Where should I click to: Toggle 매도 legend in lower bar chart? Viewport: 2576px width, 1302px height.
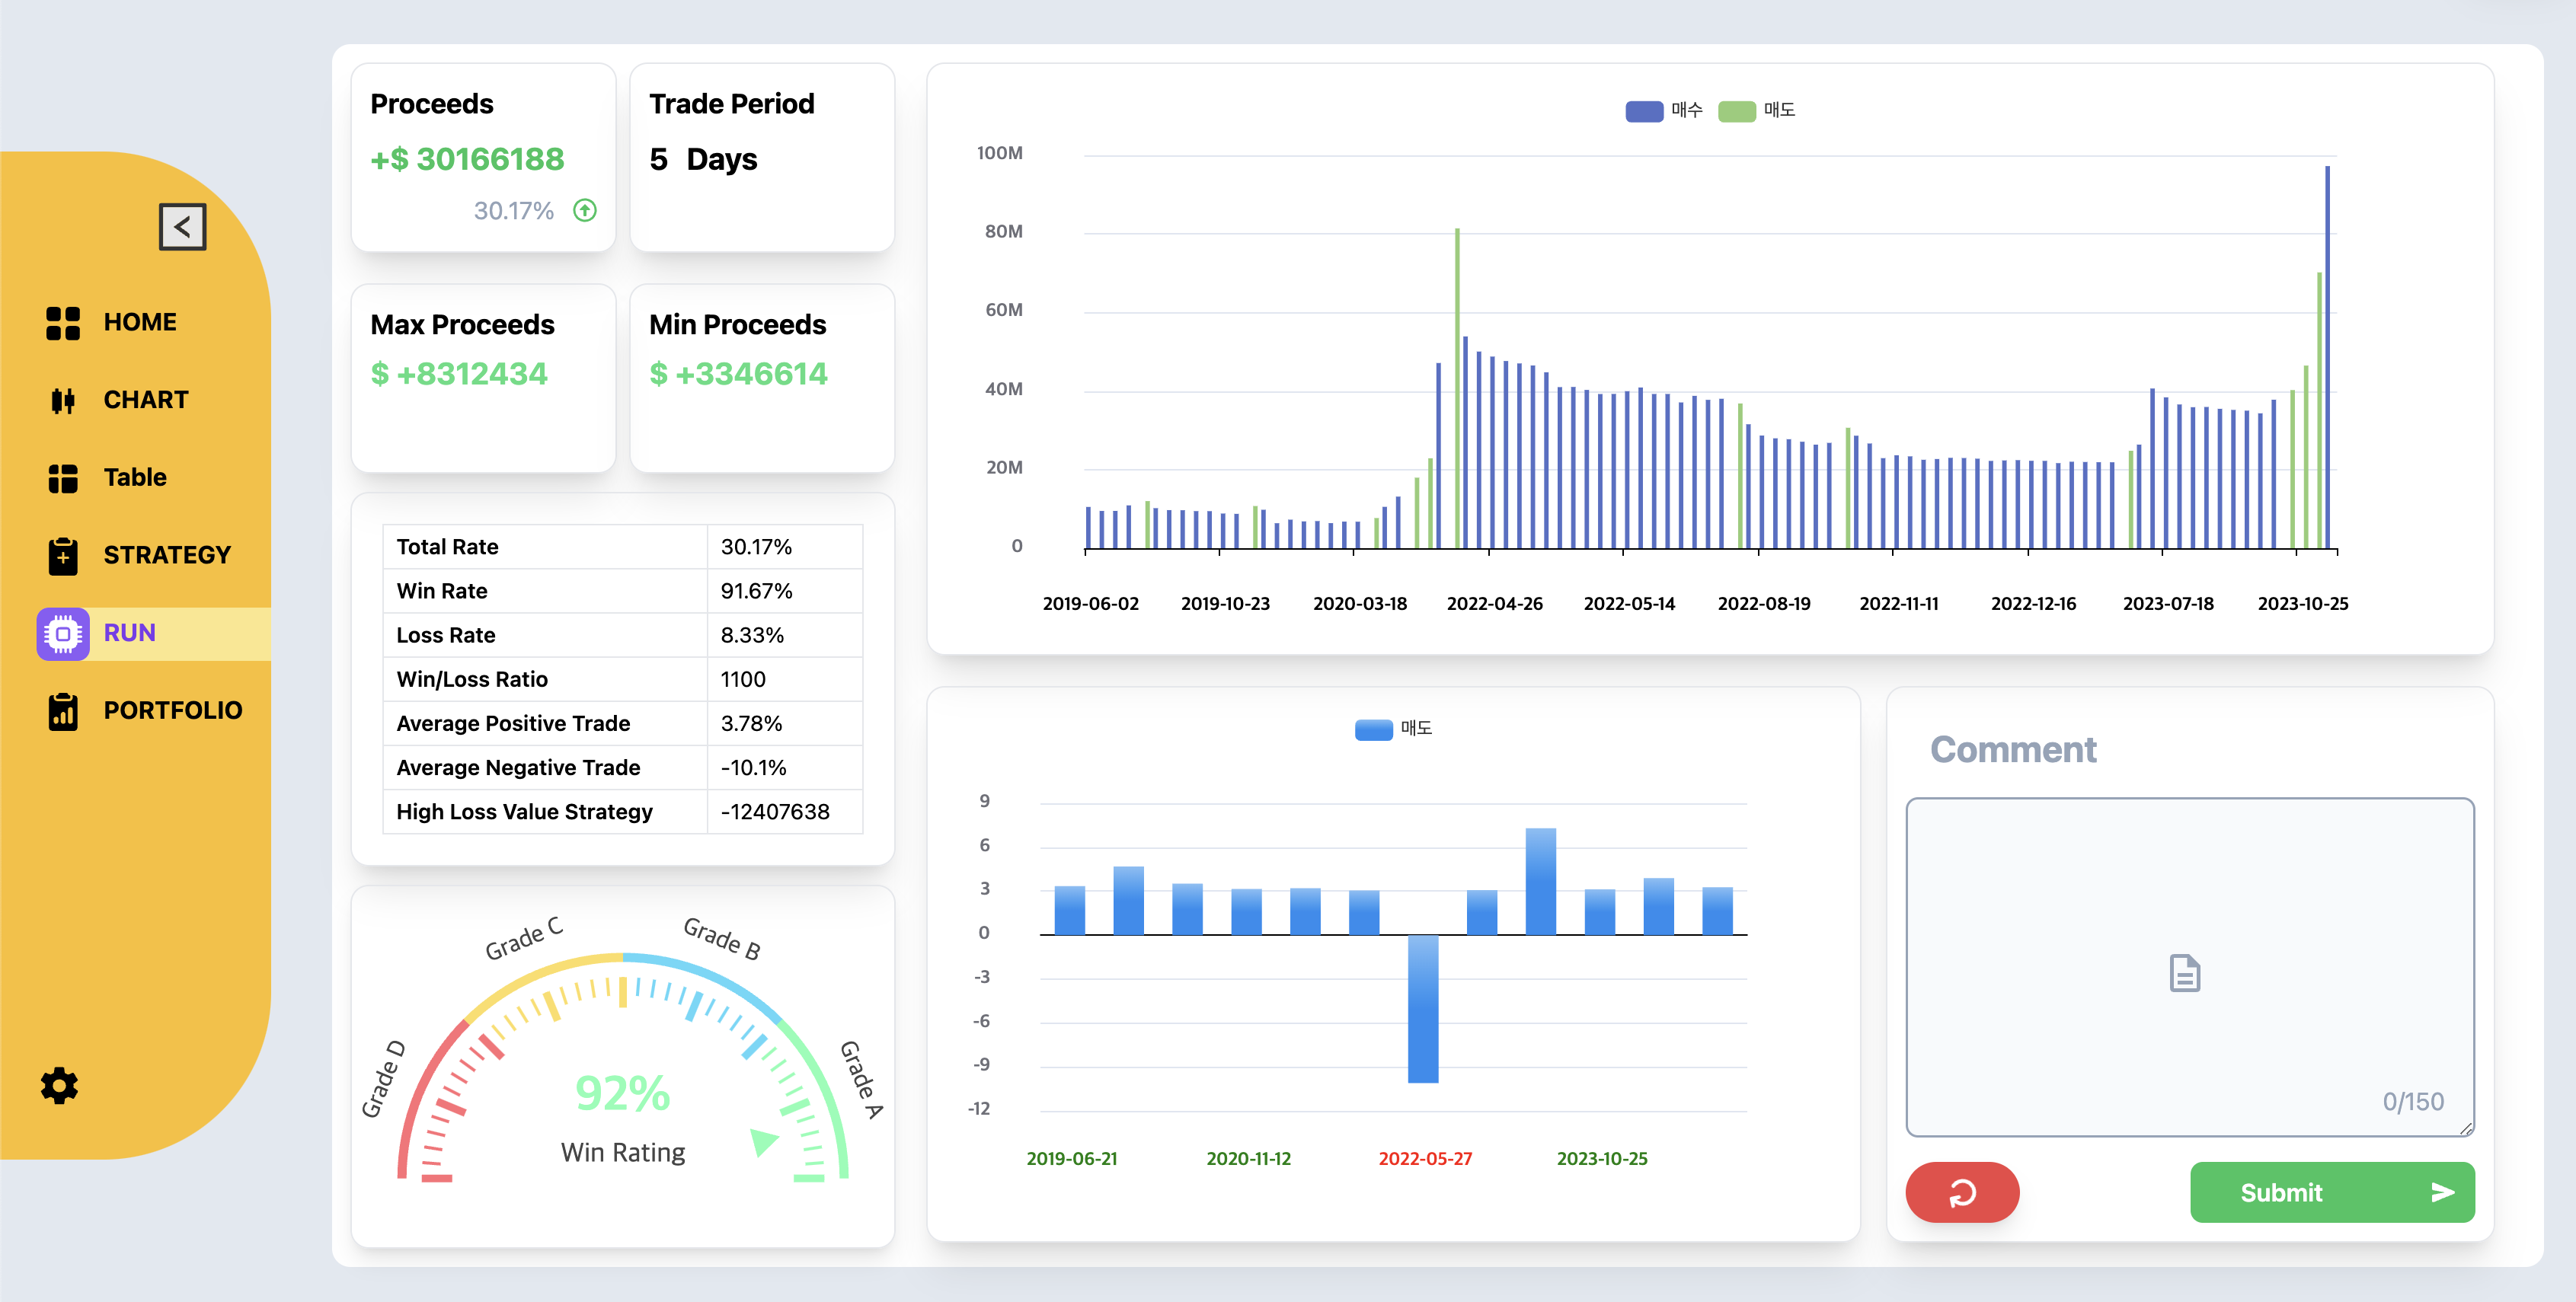1373,729
